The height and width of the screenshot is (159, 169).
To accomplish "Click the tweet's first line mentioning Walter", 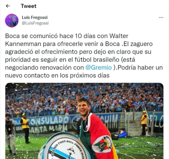I will [x=67, y=36].
